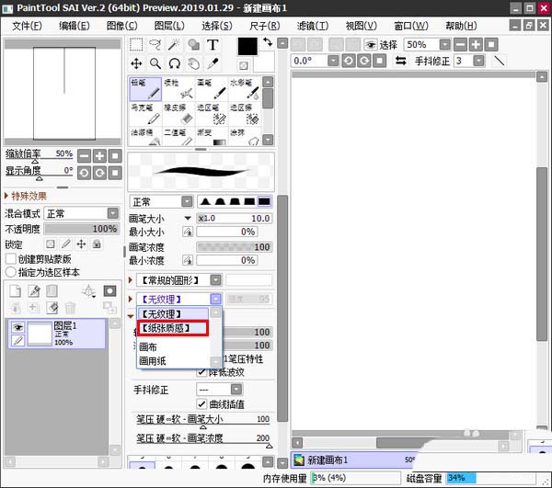Select the hand pan tool

click(x=193, y=63)
